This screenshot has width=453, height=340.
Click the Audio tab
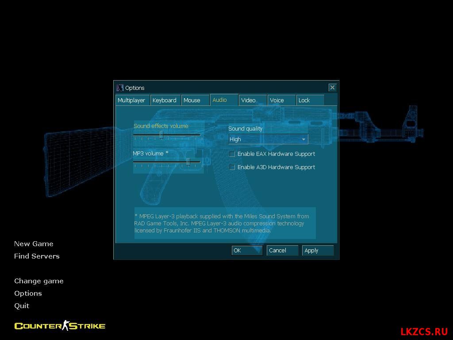pos(224,100)
